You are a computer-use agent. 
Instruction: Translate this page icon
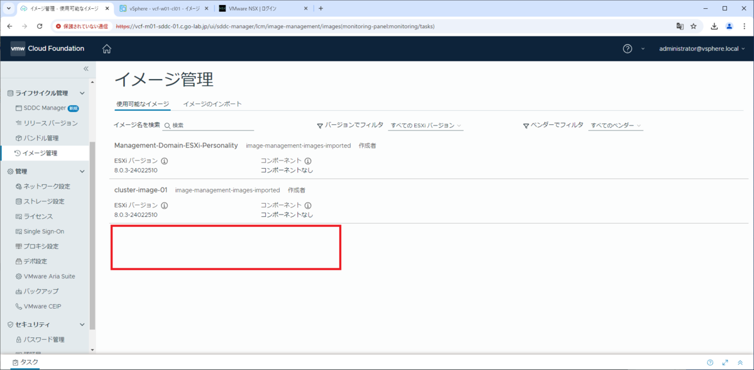click(680, 26)
